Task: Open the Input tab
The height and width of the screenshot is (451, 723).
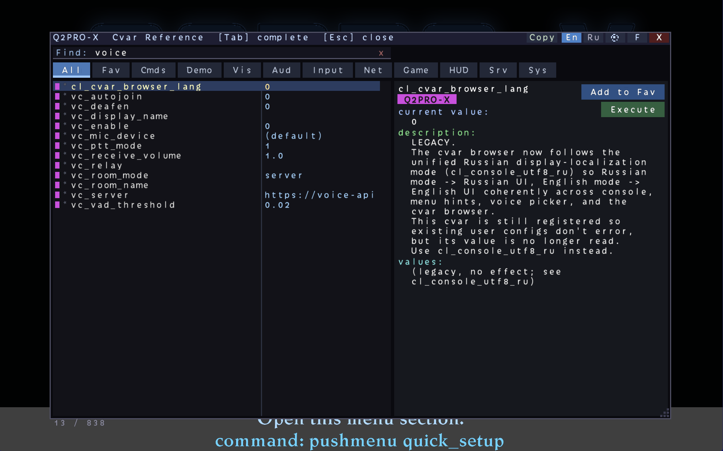Action: coord(328,70)
